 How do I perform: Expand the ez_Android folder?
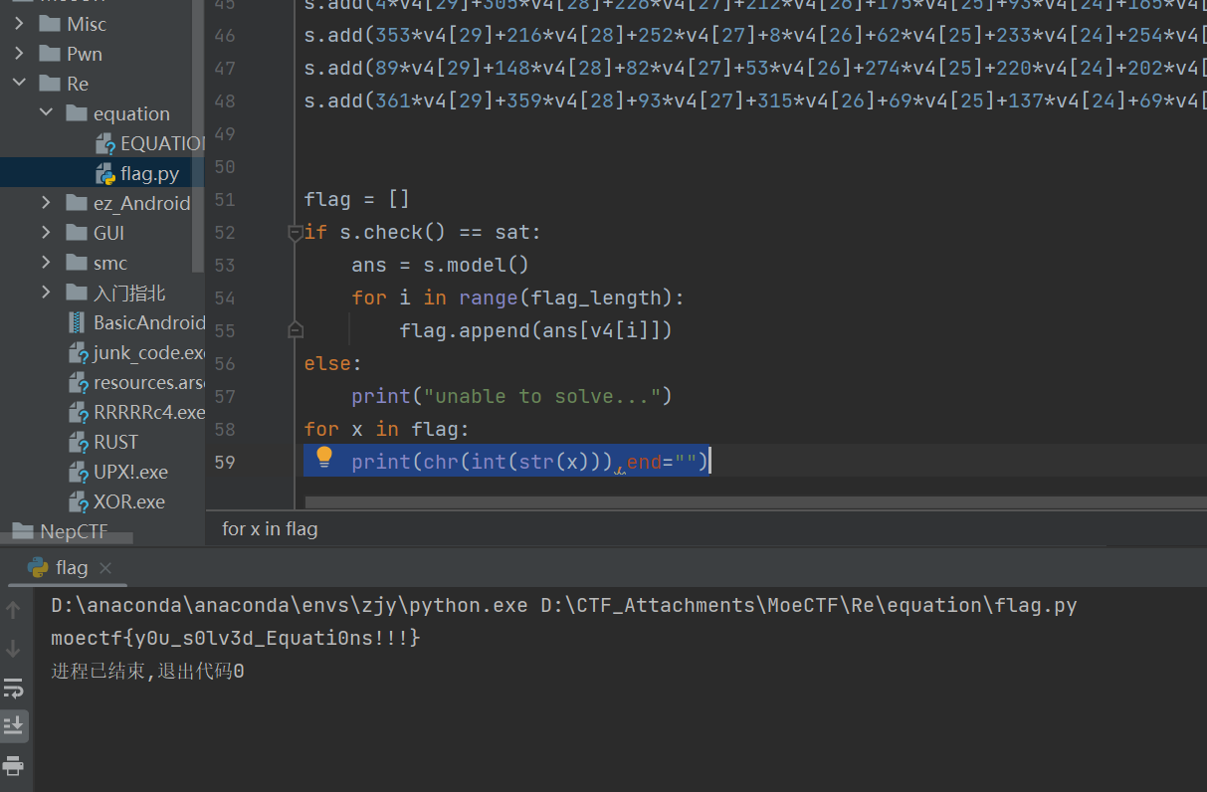pos(46,203)
